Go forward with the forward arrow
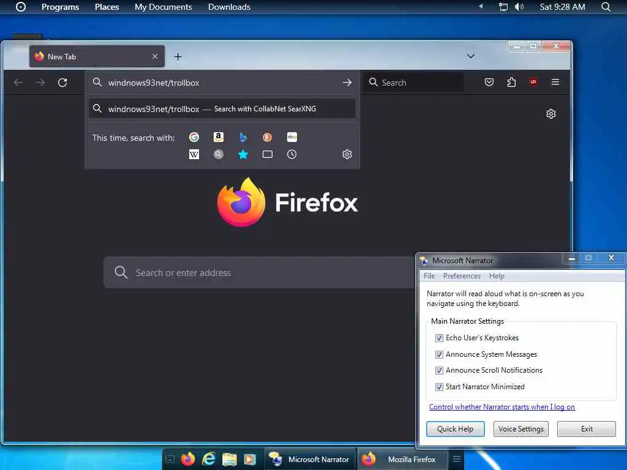Screen dimensions: 627x470 pos(40,83)
